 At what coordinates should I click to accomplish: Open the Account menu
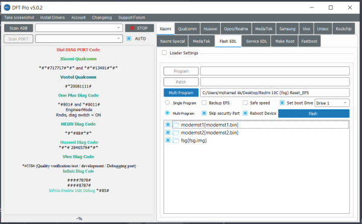click(x=78, y=18)
